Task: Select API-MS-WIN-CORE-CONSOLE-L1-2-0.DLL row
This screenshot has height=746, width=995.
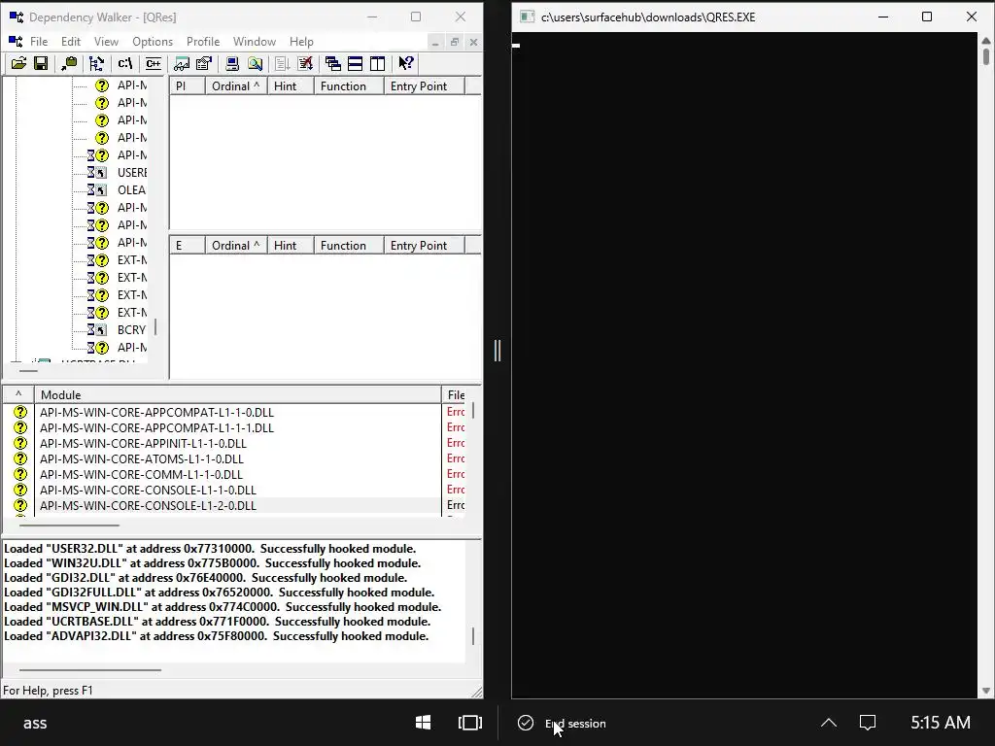Action: coord(233,505)
